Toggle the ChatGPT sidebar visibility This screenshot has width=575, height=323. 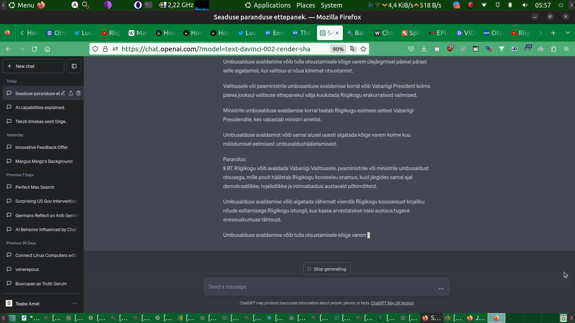[74, 66]
